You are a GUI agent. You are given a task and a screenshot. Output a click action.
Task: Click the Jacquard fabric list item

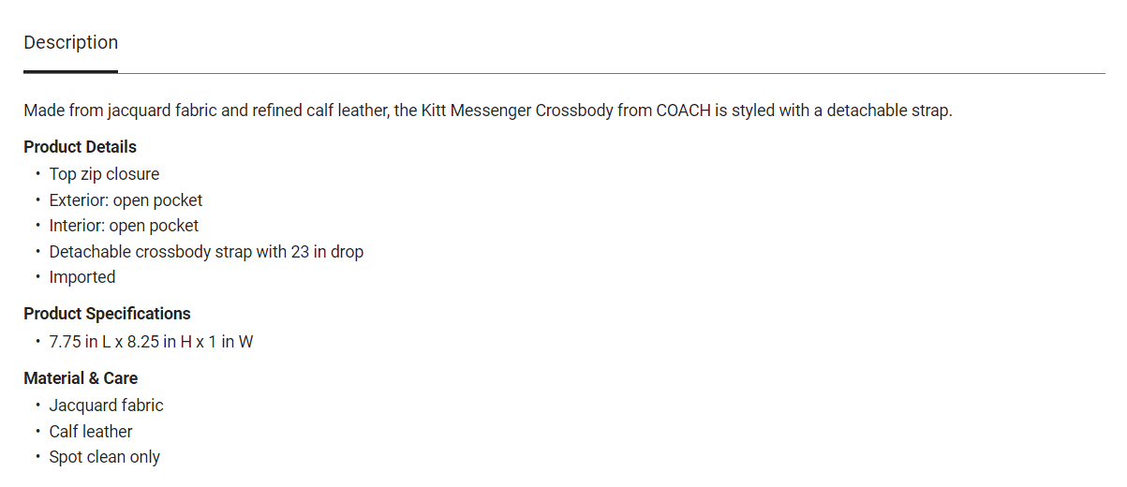(x=106, y=406)
